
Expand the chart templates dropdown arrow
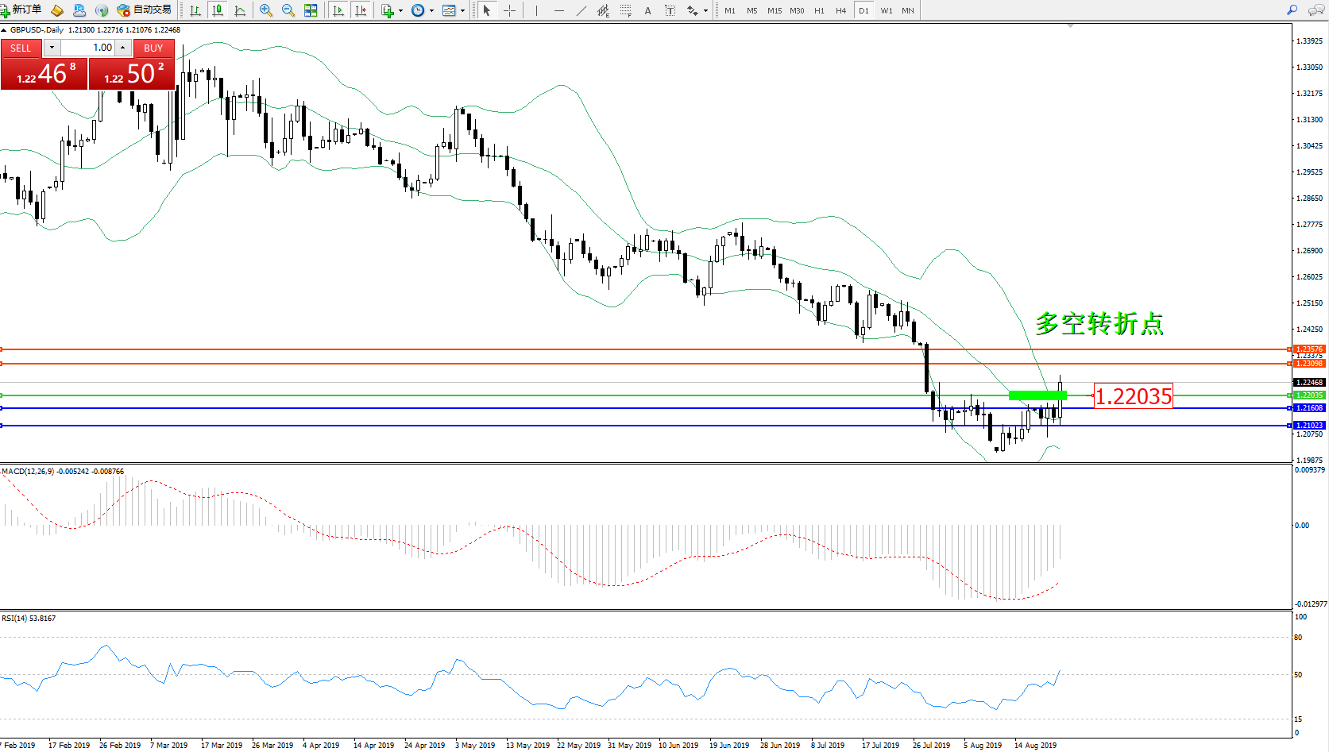[462, 10]
